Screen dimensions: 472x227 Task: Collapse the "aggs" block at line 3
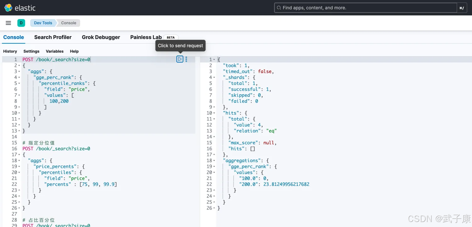[19, 72]
